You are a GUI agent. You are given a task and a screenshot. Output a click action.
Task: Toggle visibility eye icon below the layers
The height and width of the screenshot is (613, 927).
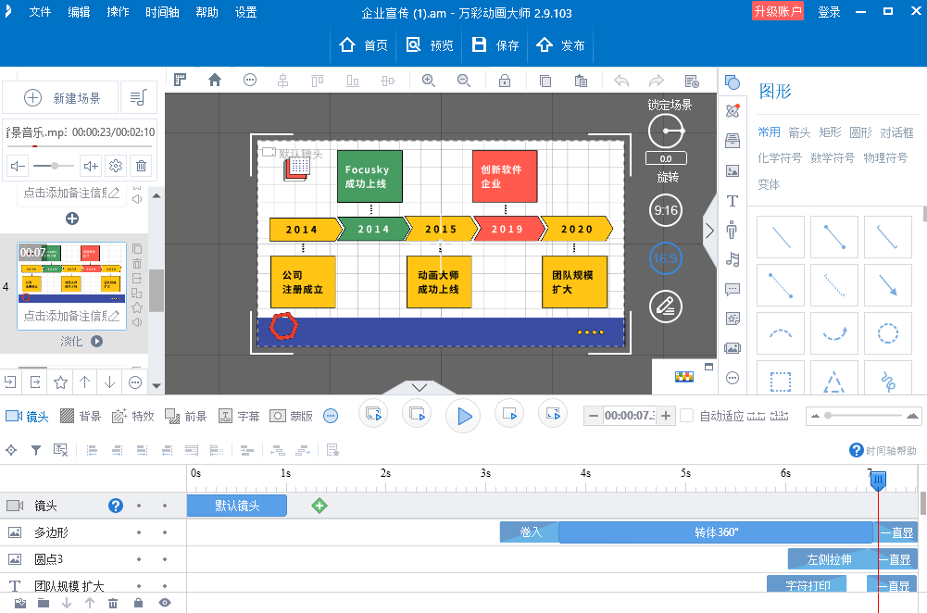click(165, 603)
